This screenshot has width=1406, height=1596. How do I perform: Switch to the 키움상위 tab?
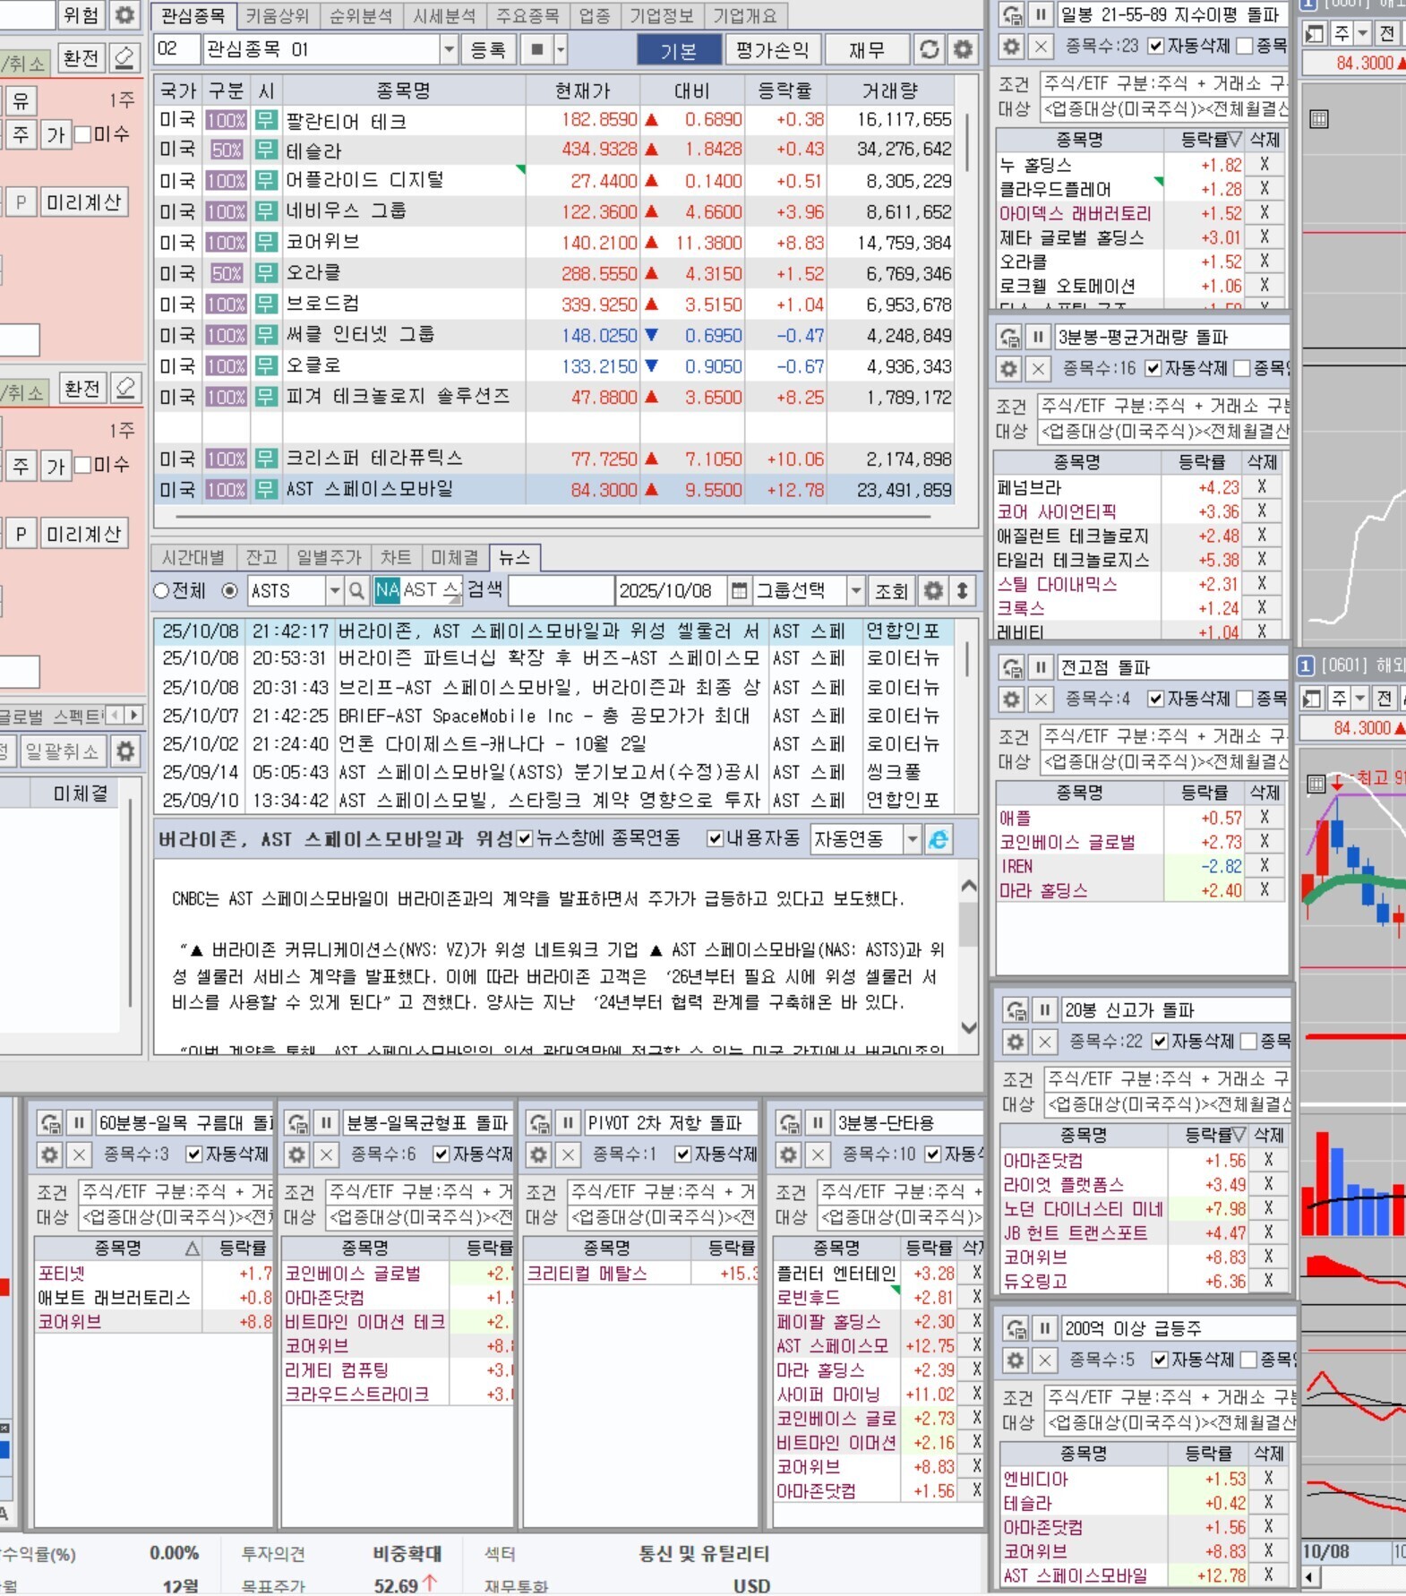[277, 16]
